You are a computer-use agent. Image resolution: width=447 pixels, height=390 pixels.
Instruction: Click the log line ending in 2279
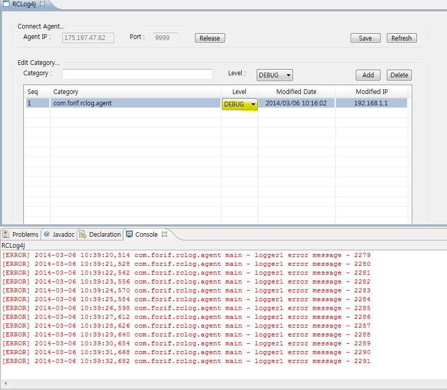(x=186, y=255)
